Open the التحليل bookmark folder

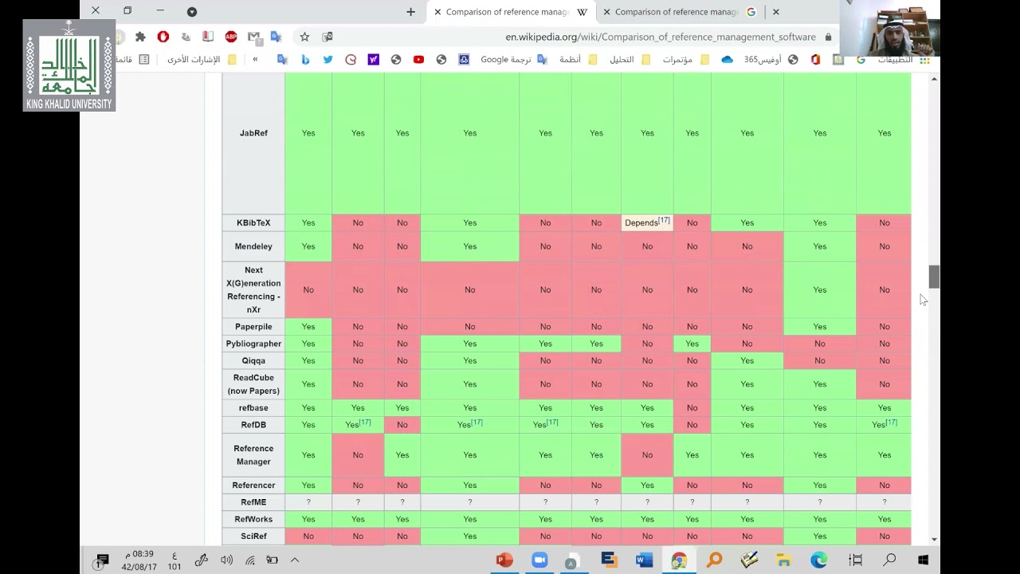[629, 60]
